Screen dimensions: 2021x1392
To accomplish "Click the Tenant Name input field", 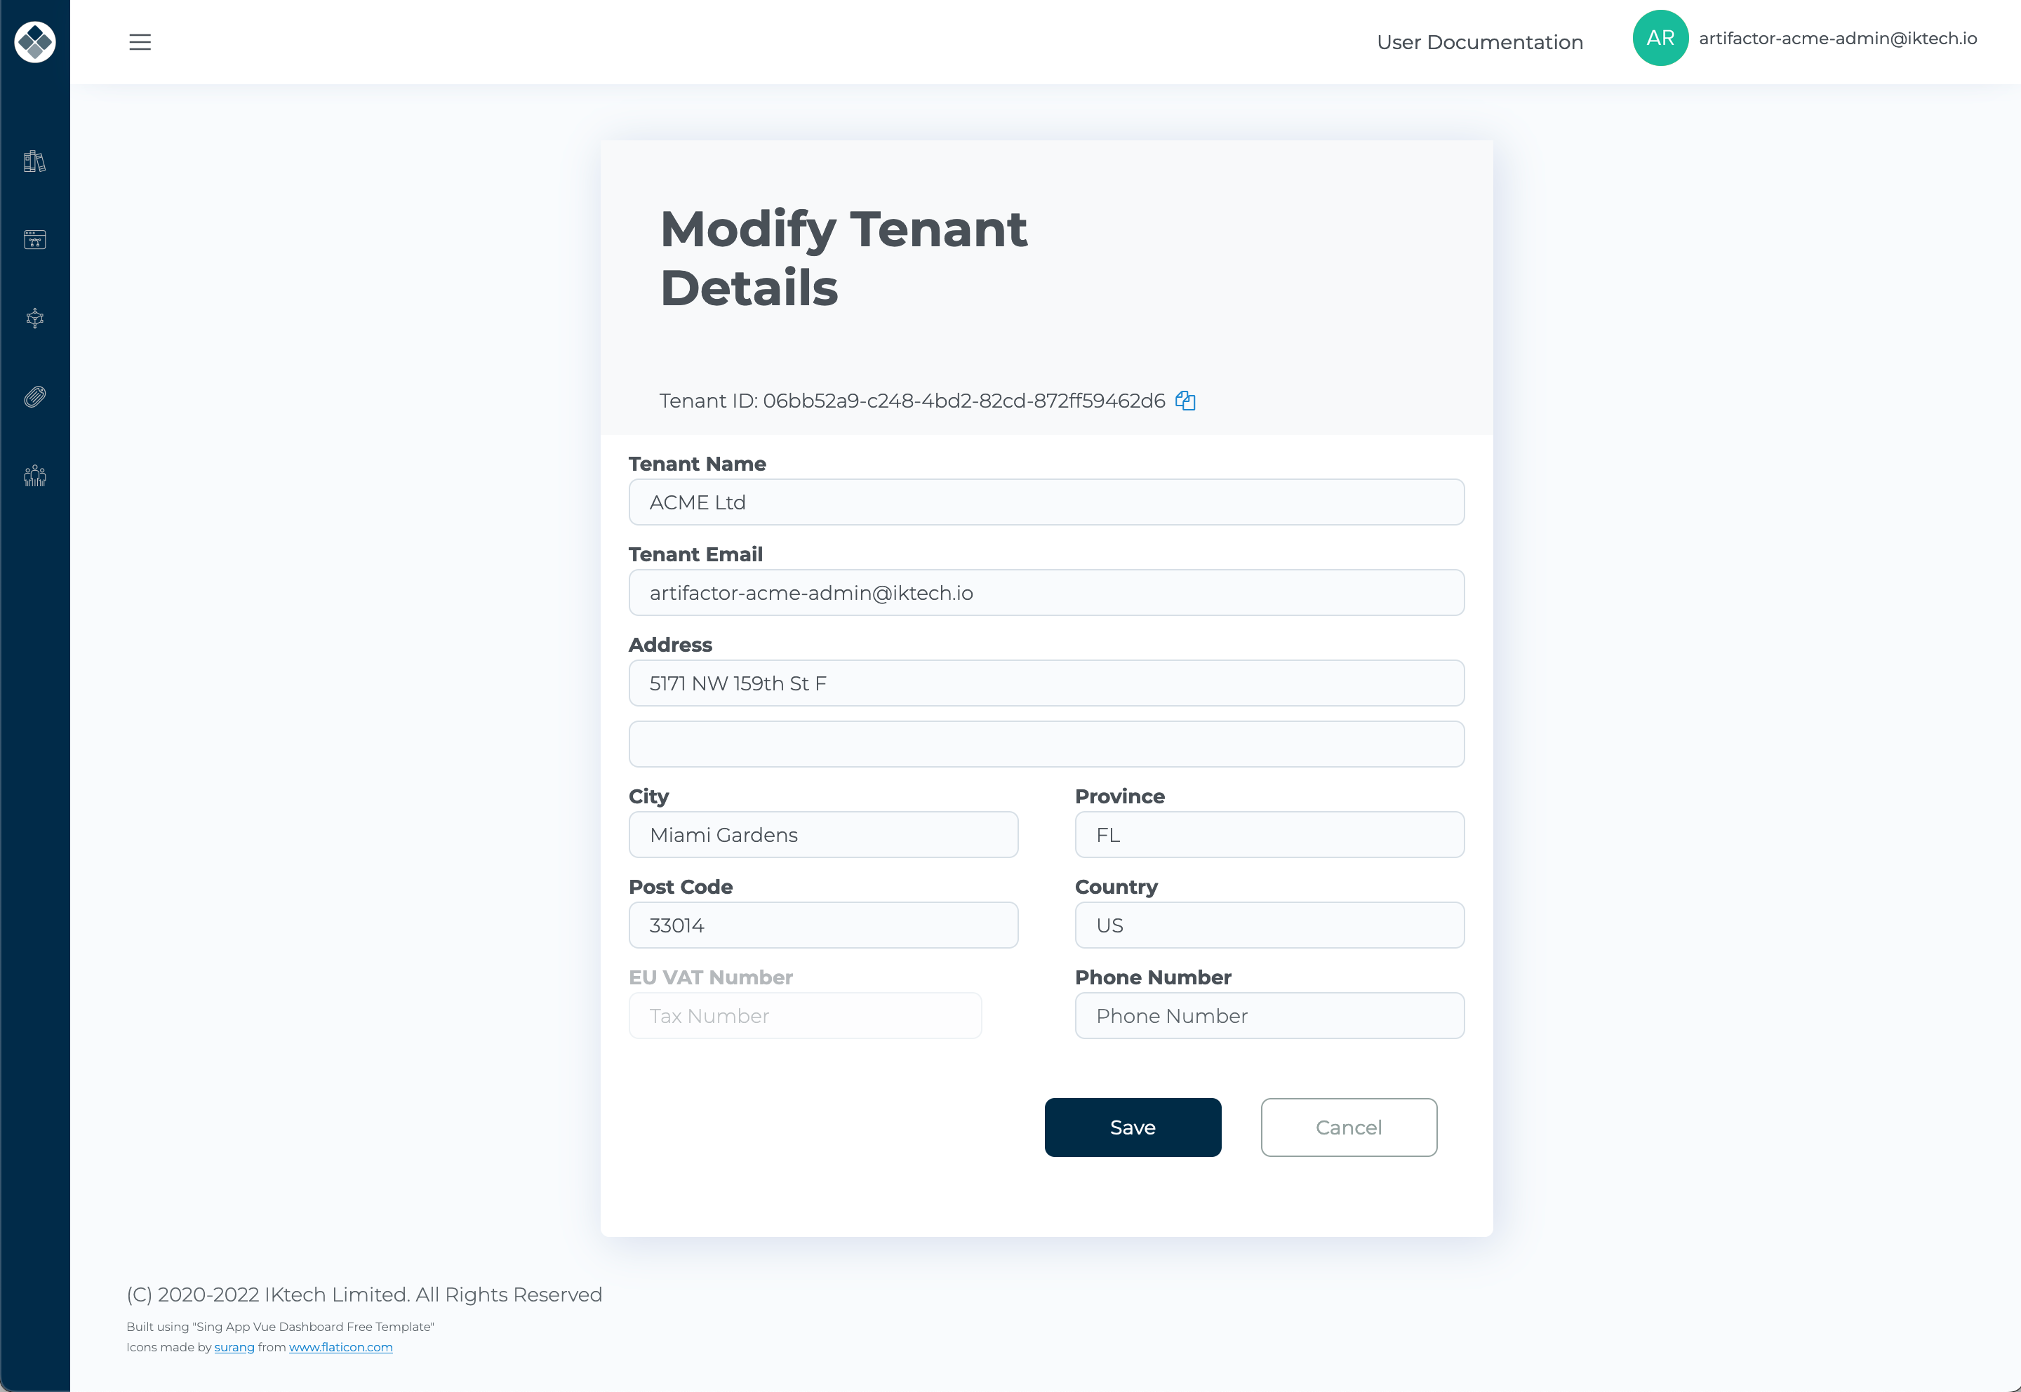I will click(1048, 502).
